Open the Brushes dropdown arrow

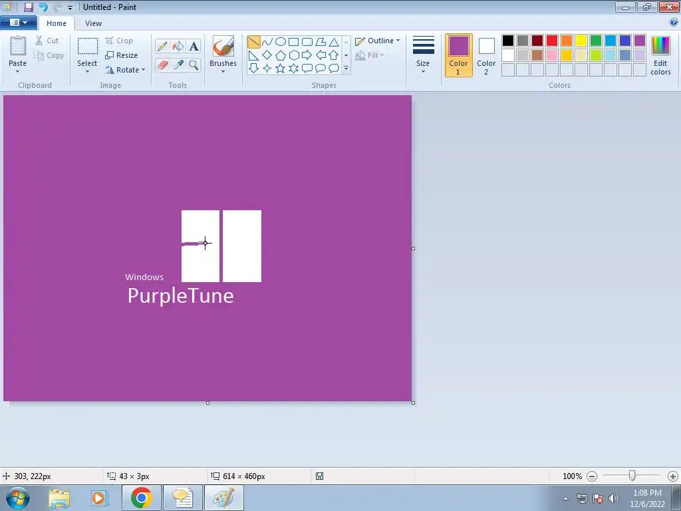click(223, 72)
